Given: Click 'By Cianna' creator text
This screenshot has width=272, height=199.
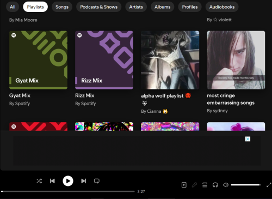Looking at the screenshot, I should click(154, 111).
